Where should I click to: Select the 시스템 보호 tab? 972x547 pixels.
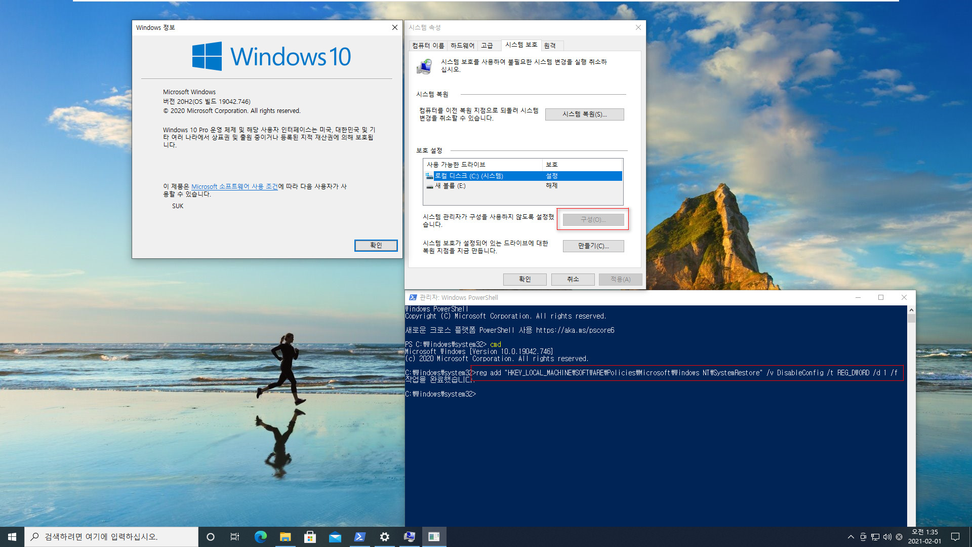tap(521, 45)
